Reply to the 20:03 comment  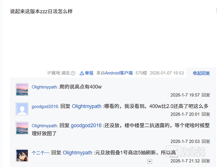click(x=206, y=142)
